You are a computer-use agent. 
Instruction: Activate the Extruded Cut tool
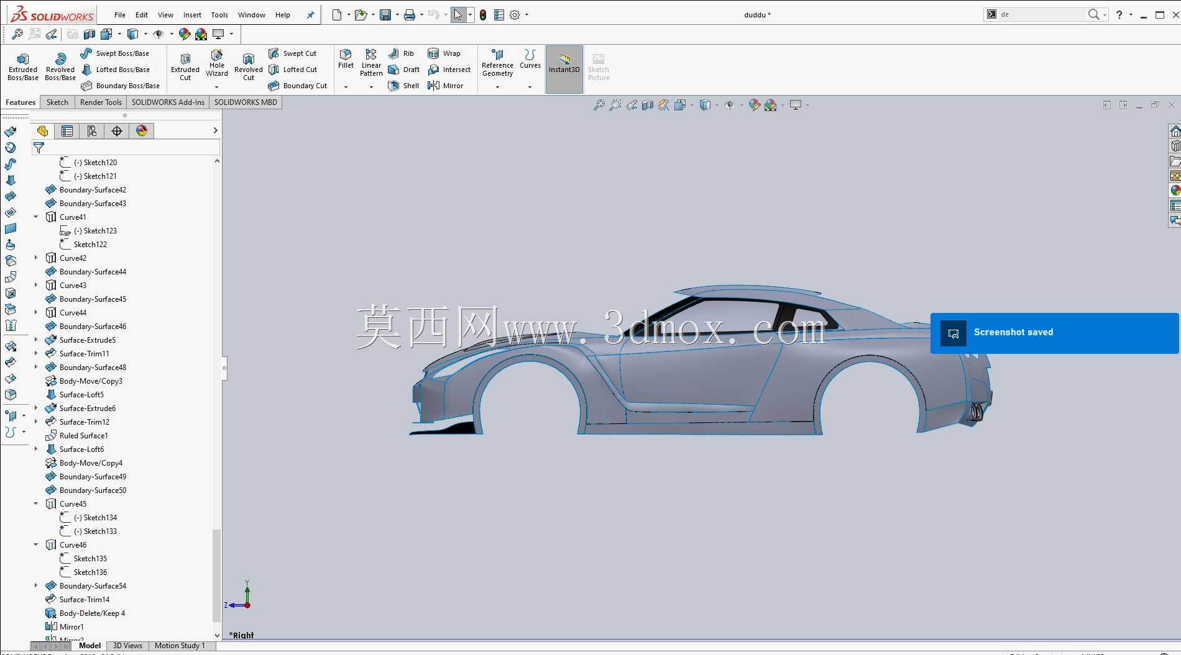pos(185,66)
